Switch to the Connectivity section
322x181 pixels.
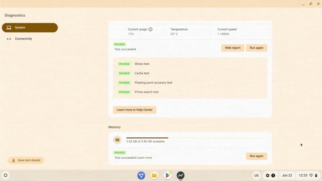coord(23,39)
